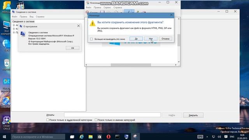249x140 pixels.
Task: Switch to Command Prompt on taskbar
Action: pyautogui.click(x=117, y=136)
